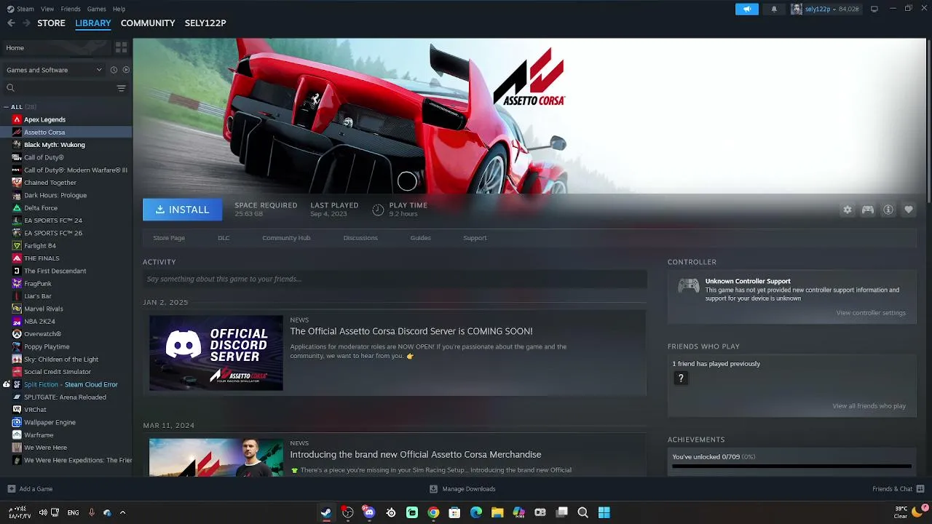This screenshot has width=932, height=524.
Task: Toggle the microphone tray icon
Action: pyautogui.click(x=91, y=512)
